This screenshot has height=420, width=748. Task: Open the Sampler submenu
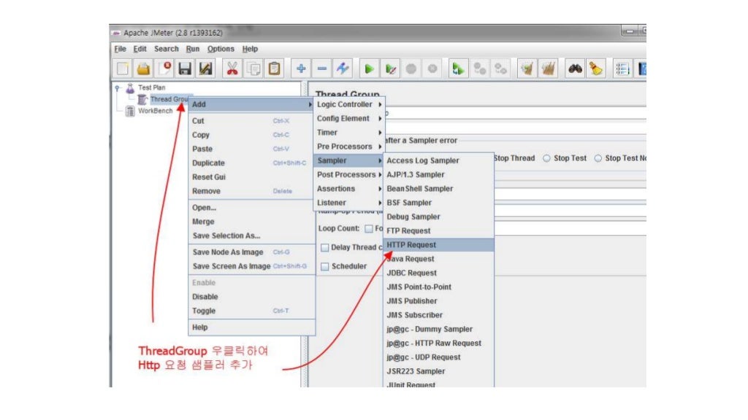(349, 160)
